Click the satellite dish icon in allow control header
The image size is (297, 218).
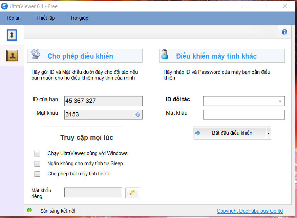36,54
